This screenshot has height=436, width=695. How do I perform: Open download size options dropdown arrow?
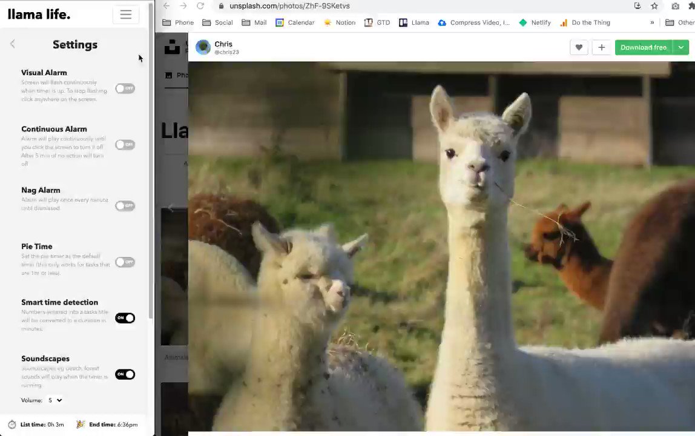681,47
